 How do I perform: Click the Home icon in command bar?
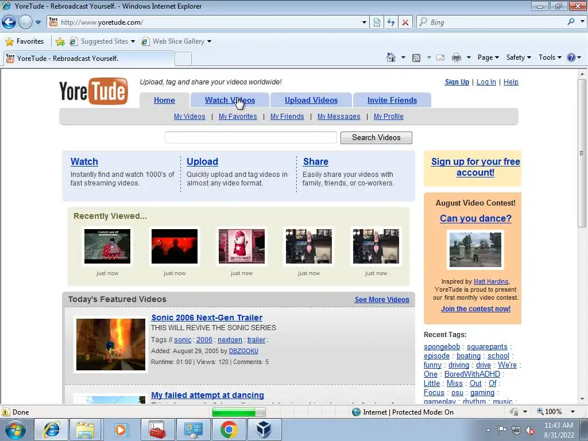click(x=390, y=57)
